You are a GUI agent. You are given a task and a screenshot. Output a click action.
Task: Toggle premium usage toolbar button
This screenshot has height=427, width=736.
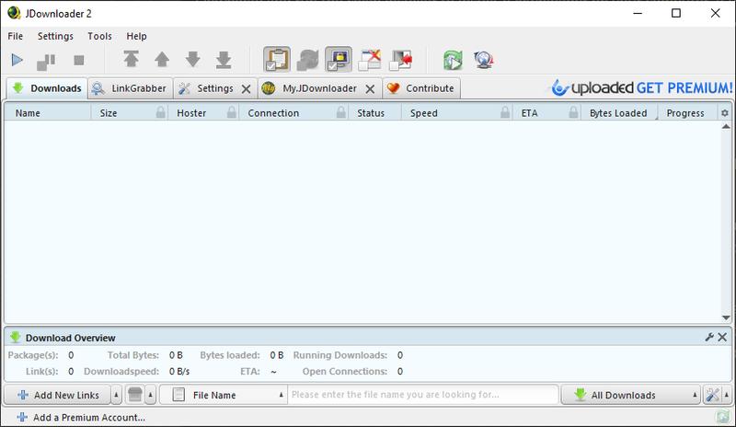pyautogui.click(x=339, y=59)
